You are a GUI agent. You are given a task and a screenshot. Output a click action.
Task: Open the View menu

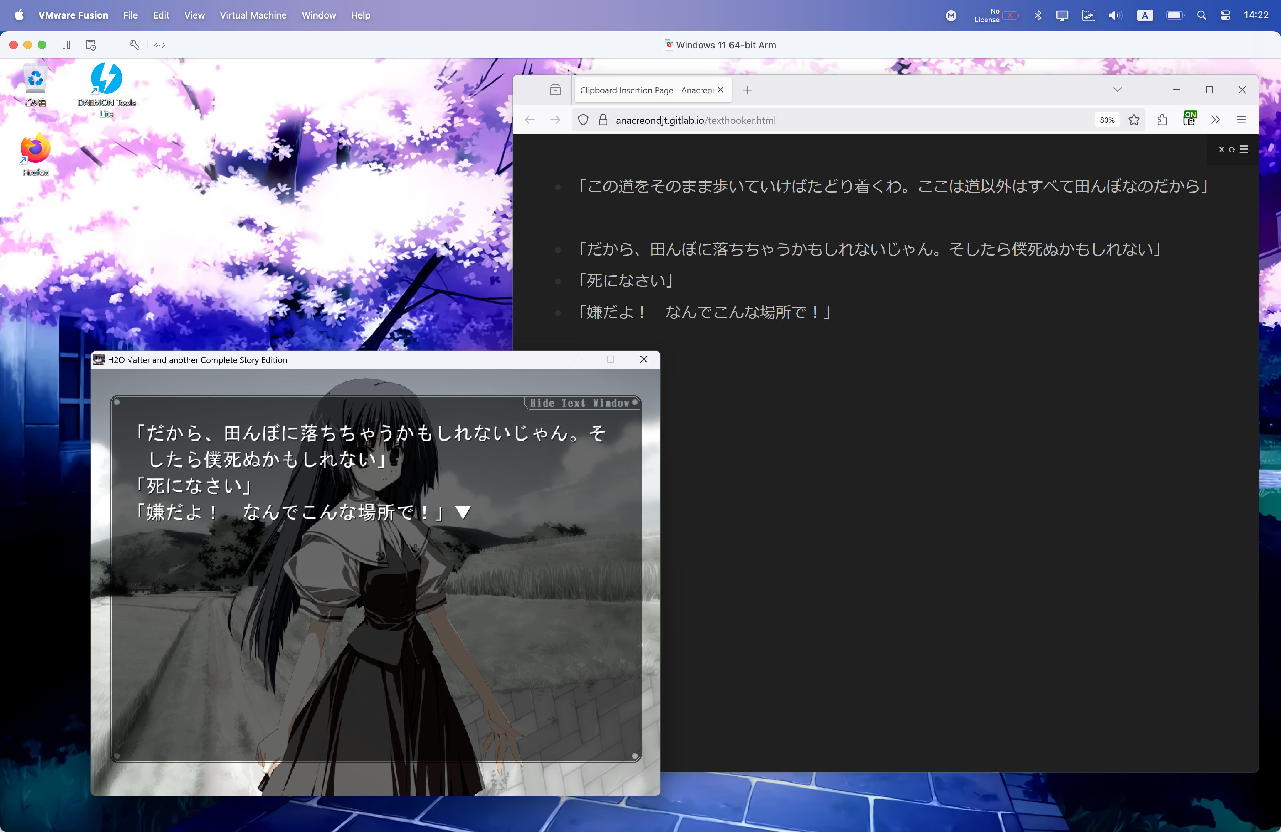pos(194,15)
